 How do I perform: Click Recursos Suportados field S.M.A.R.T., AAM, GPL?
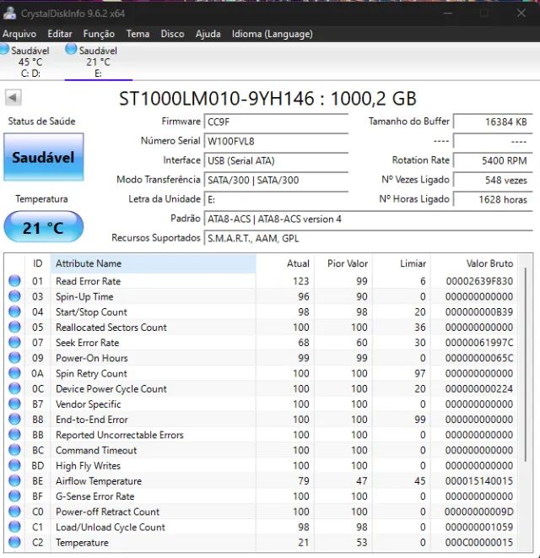tap(369, 238)
